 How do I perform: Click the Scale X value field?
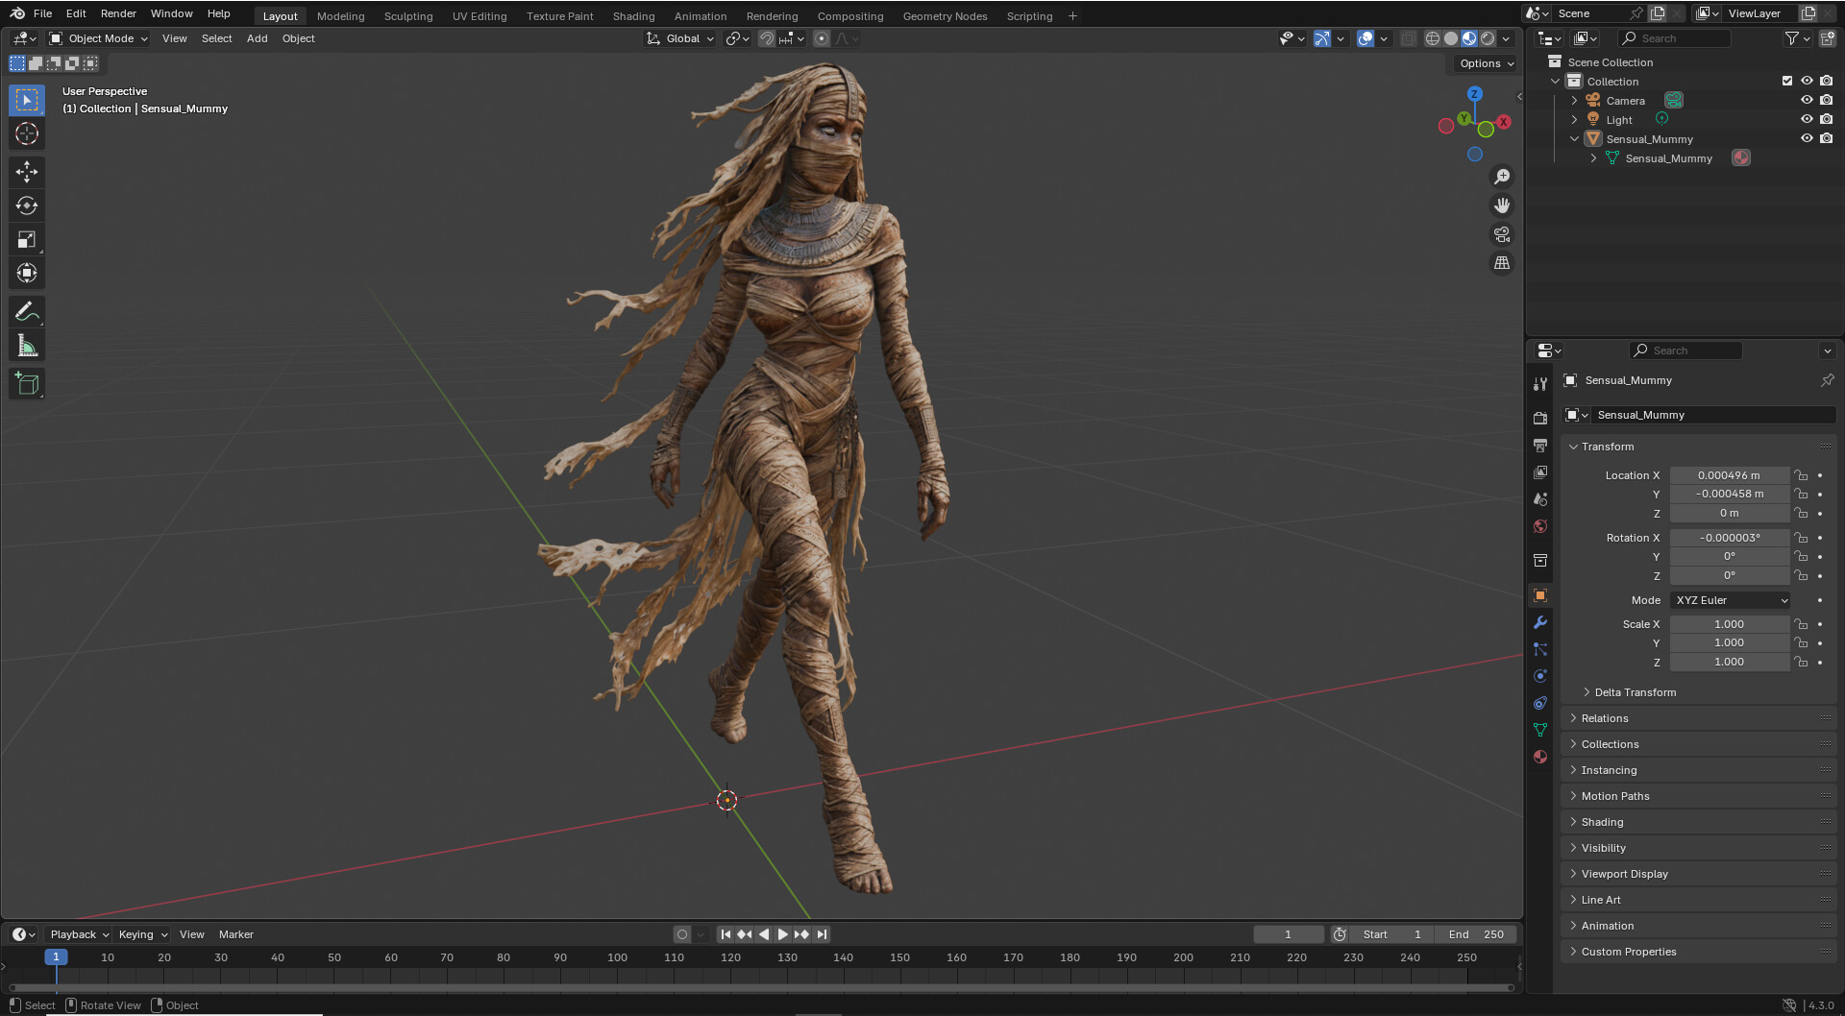[x=1729, y=624]
